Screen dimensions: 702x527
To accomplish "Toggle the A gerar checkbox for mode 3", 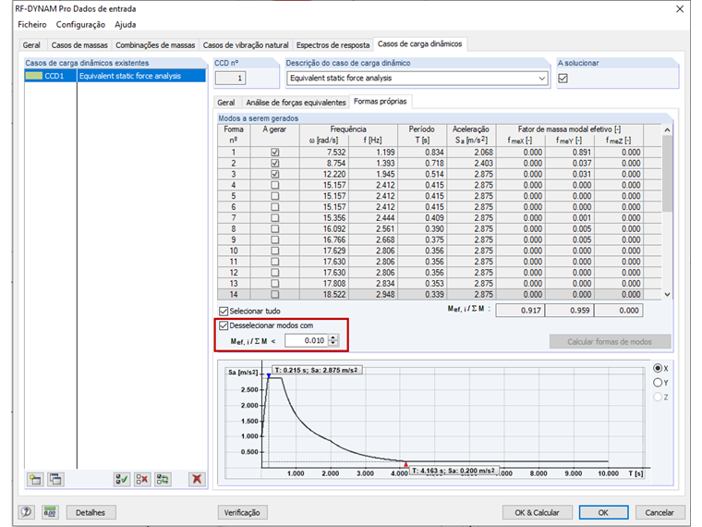I will point(275,175).
